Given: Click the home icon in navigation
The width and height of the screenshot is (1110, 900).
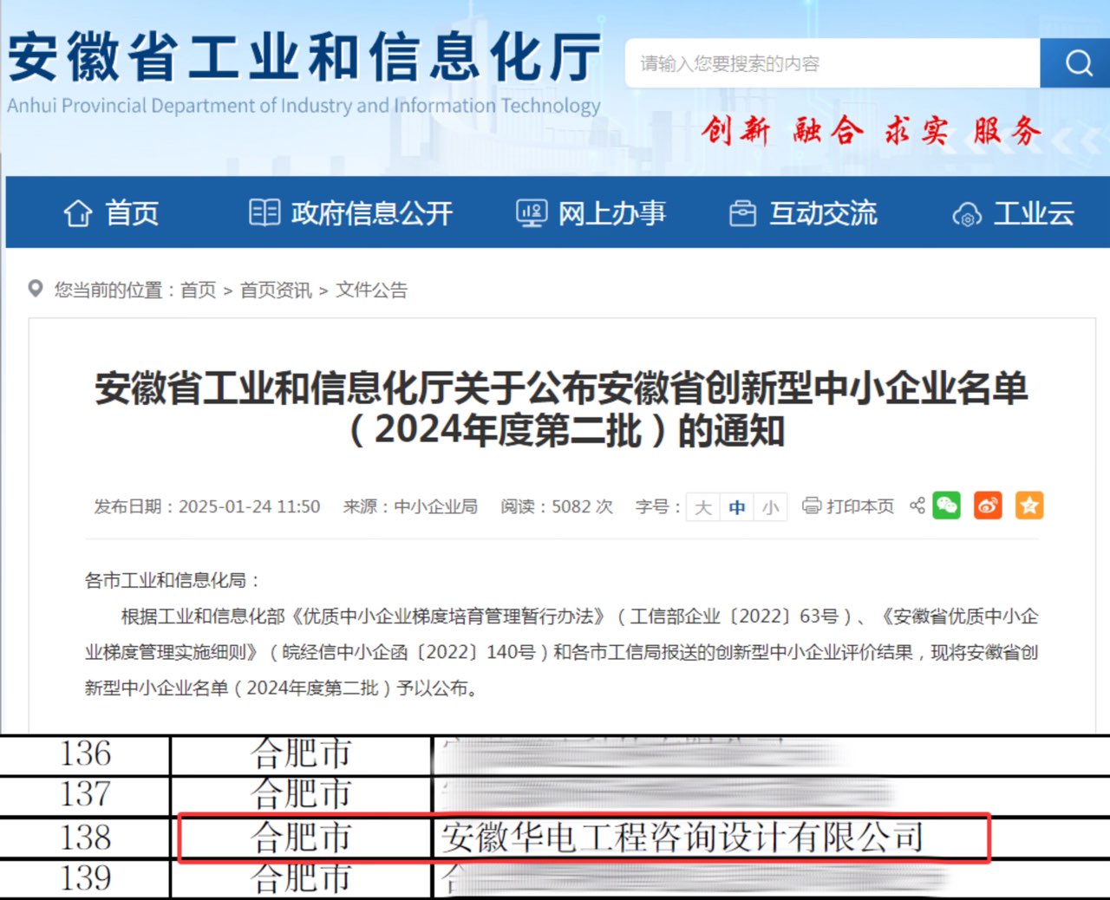Looking at the screenshot, I should click(x=78, y=213).
